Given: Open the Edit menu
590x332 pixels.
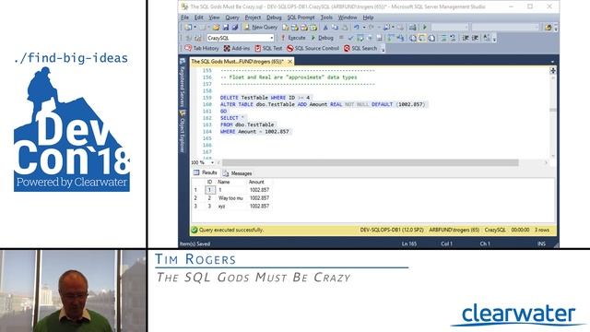Looking at the screenshot, I should [199, 18].
